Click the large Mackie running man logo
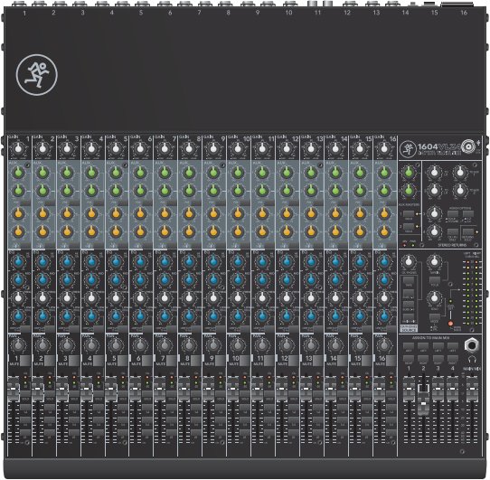The width and height of the screenshot is (490, 480). tap(37, 75)
